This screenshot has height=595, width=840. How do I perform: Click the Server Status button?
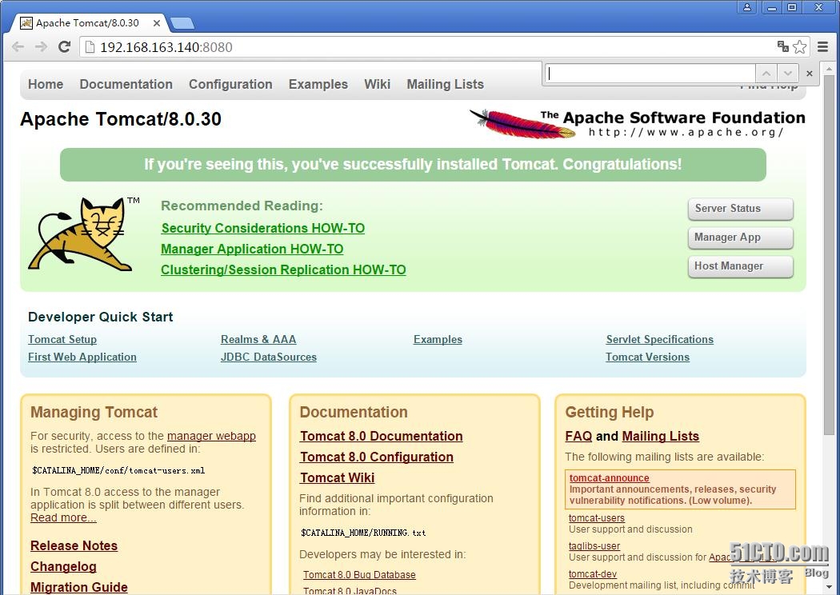click(x=740, y=209)
